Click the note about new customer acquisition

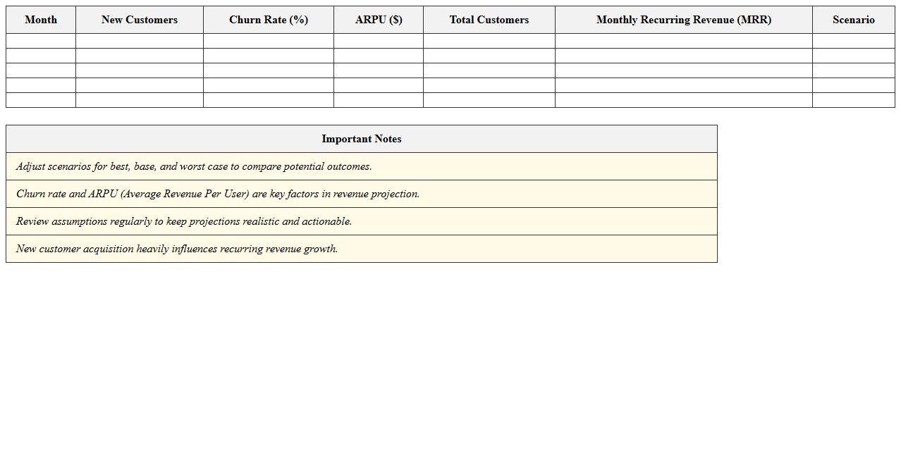coord(177,249)
